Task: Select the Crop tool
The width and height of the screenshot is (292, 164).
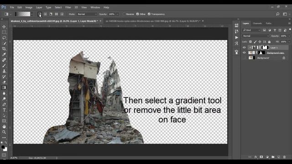Action: click(4, 49)
